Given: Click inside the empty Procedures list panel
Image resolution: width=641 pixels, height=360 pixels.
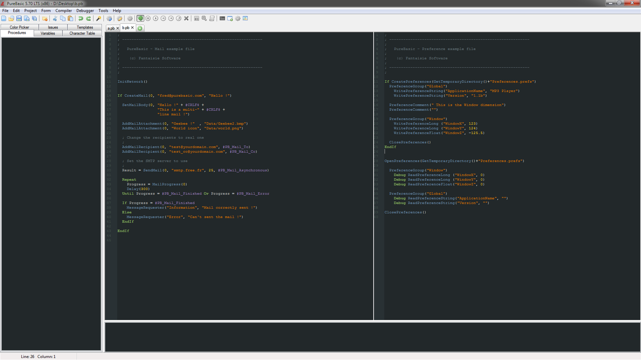Looking at the screenshot, I should pyautogui.click(x=52, y=193).
